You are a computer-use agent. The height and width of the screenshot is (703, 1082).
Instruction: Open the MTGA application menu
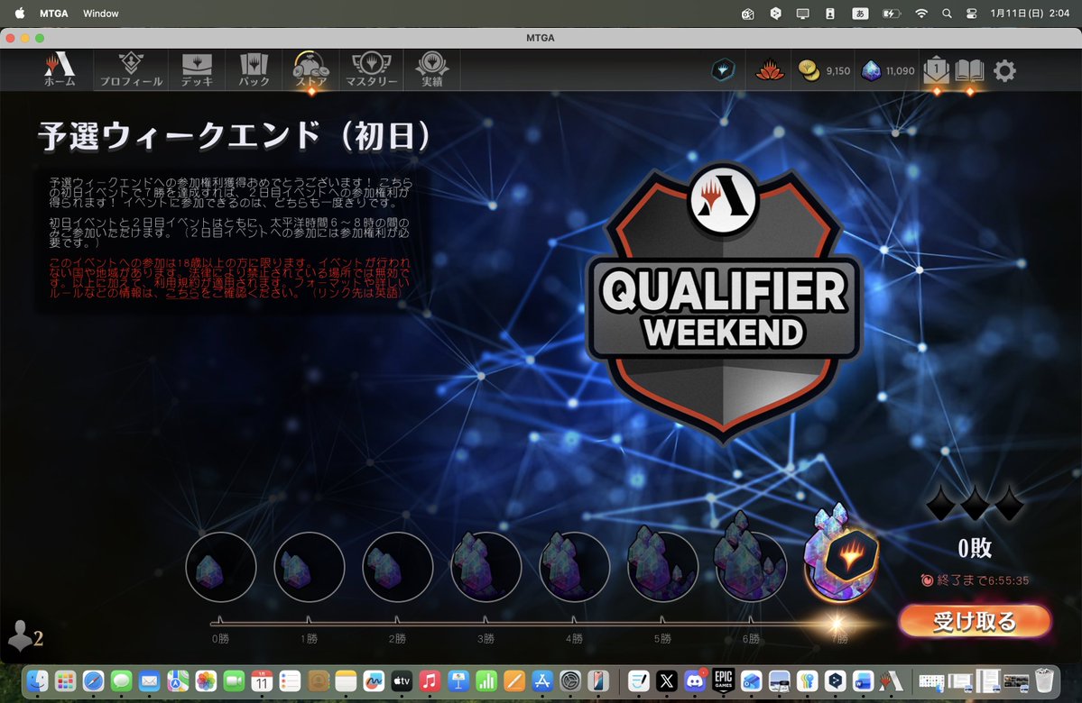54,14
